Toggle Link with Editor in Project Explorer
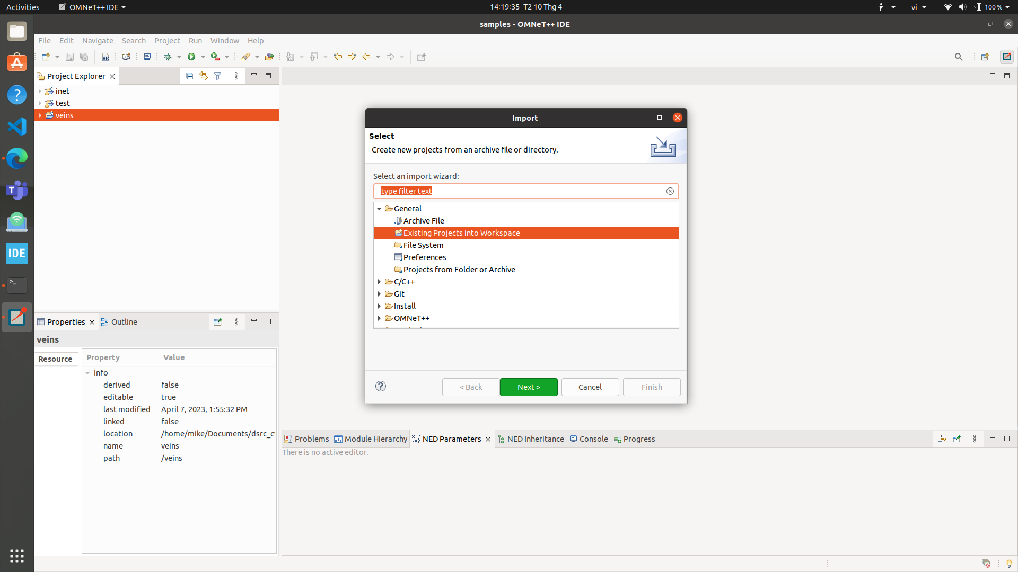 pos(204,76)
